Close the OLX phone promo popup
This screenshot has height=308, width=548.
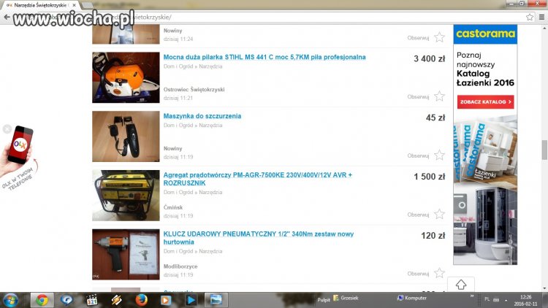pos(7,129)
